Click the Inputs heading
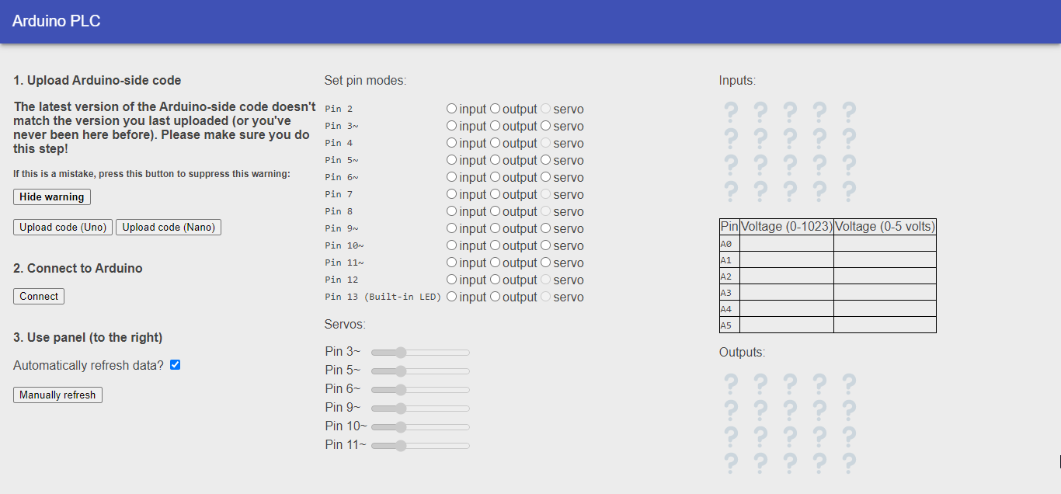 click(x=737, y=80)
